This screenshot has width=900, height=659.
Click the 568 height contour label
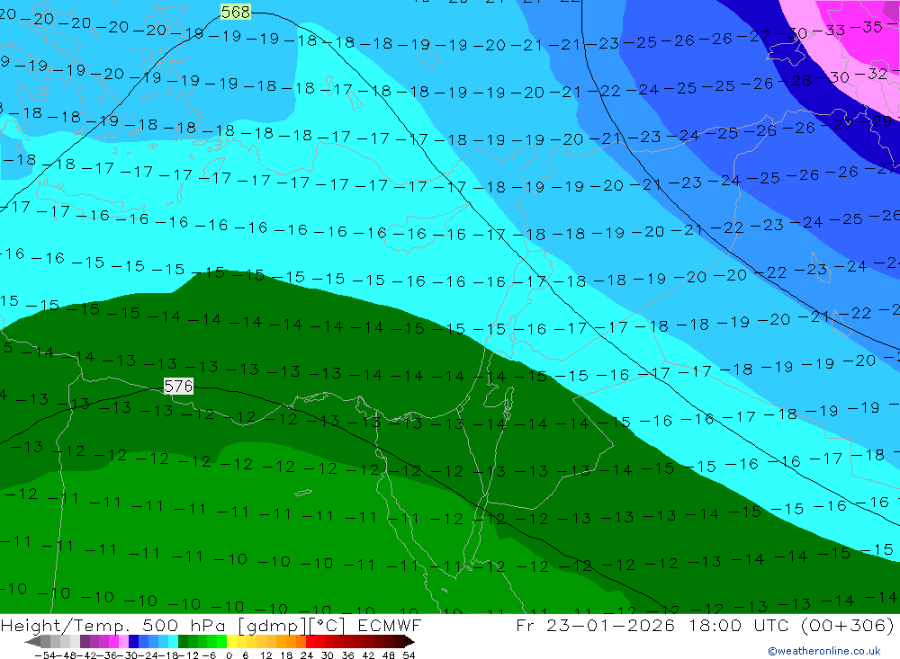235,12
